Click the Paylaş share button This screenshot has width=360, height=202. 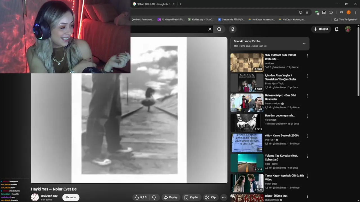(x=170, y=198)
